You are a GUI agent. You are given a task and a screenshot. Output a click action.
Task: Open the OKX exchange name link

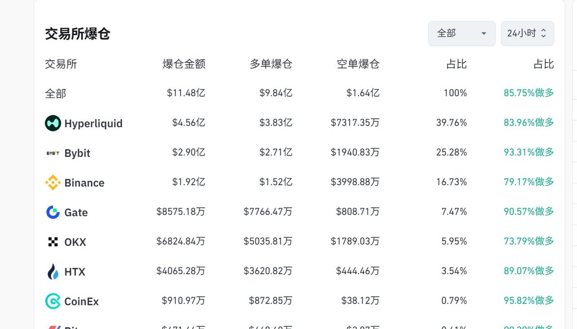[75, 242]
